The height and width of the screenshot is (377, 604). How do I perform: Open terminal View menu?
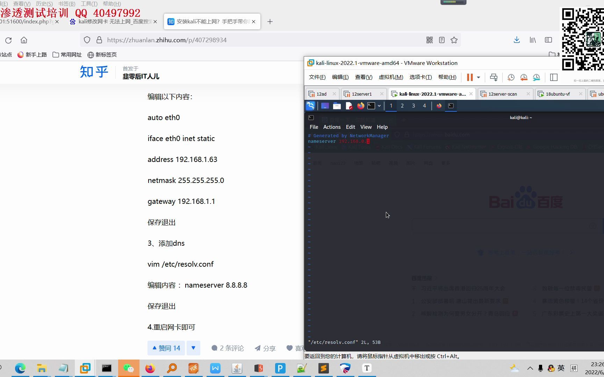point(366,127)
